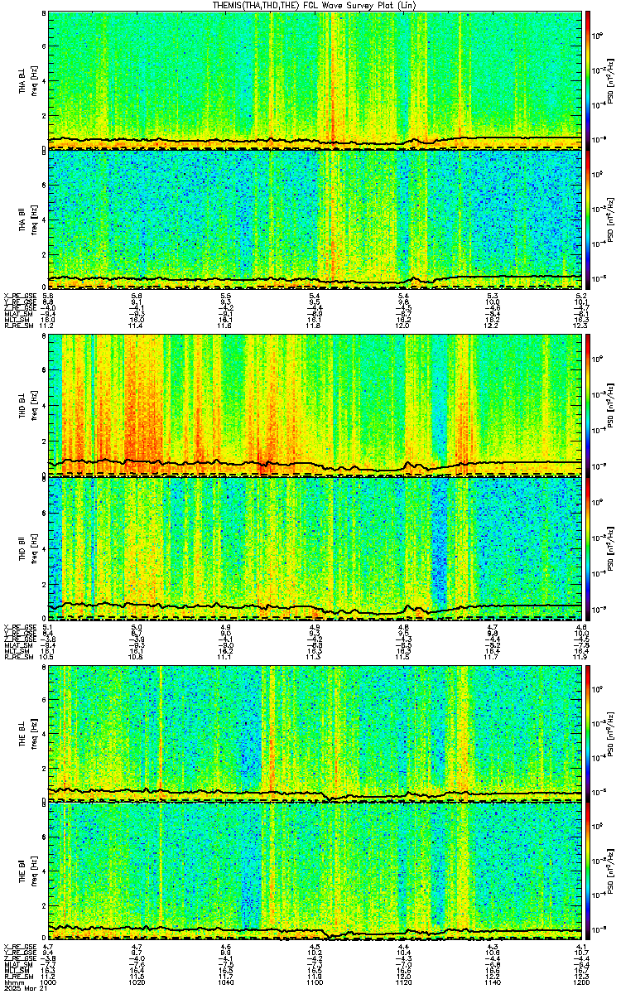Click the THA B-parallel spectrogram panel
Screen dimensions: 621x994
315,219
